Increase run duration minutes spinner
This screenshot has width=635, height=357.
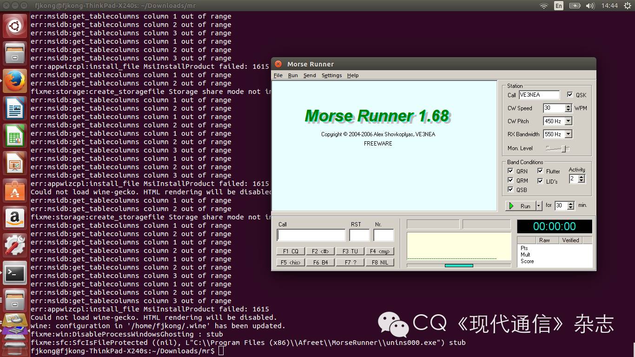(571, 204)
